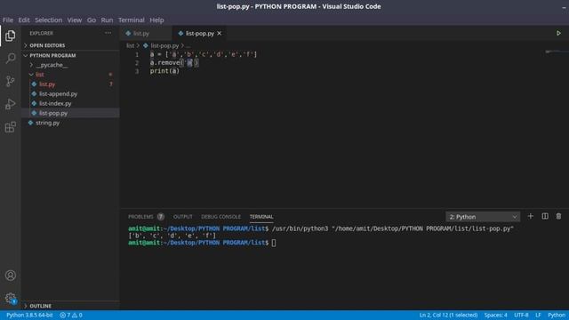Click line number 3 in gutter
Viewport: 569px width, 320px height.
tap(137, 71)
